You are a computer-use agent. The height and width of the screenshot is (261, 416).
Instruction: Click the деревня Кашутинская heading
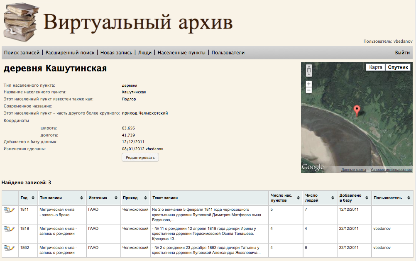[x=55, y=68]
